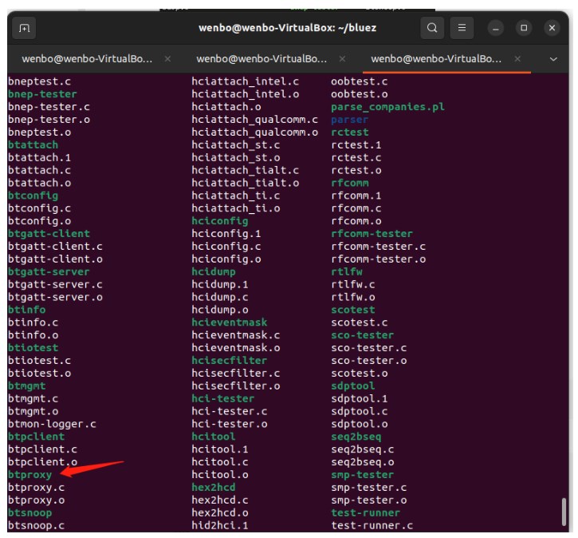Click test-runner.c file name

372,525
